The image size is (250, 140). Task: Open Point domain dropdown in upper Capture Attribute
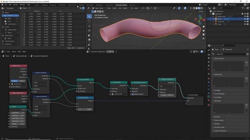coord(41,86)
